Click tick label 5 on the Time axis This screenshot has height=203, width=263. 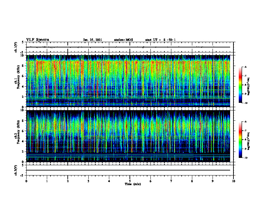[x=130, y=181]
